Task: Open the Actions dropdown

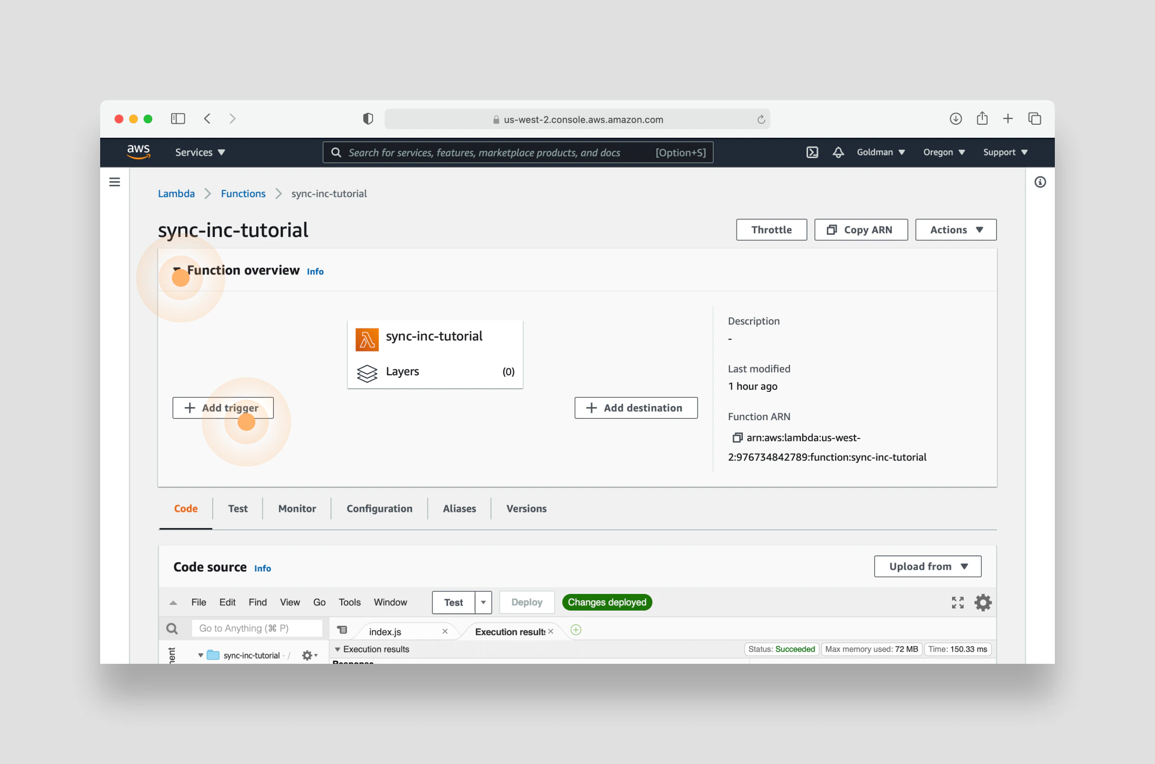Action: point(956,230)
